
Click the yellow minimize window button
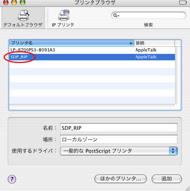coord(14,2)
